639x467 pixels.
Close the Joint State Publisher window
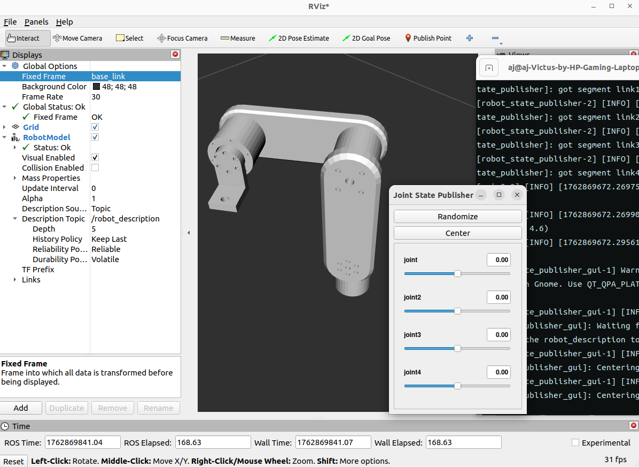pyautogui.click(x=517, y=195)
